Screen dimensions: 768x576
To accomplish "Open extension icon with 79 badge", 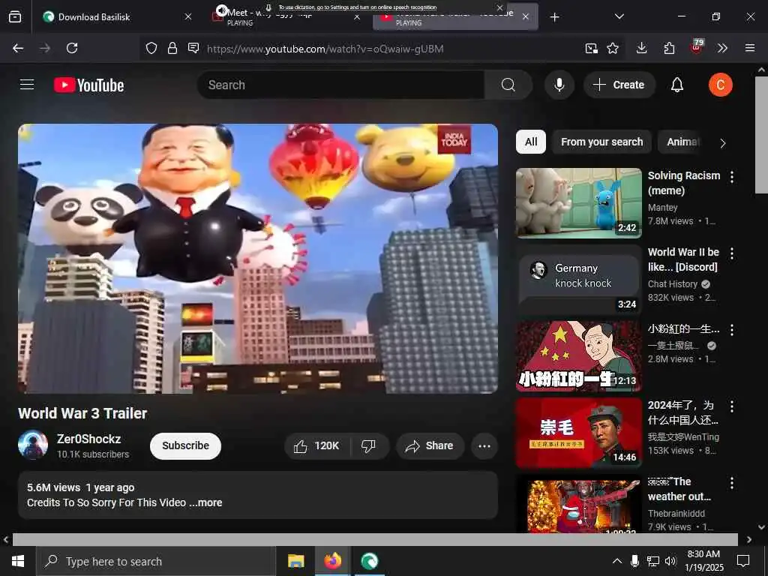I will 697,47.
